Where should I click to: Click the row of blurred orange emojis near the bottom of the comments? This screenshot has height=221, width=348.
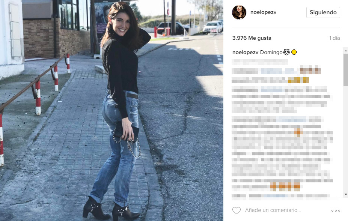(285, 186)
